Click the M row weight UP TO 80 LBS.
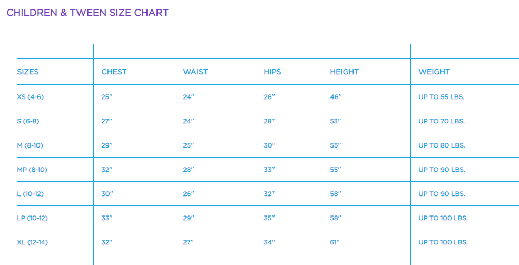The width and height of the screenshot is (519, 265). [x=442, y=145]
